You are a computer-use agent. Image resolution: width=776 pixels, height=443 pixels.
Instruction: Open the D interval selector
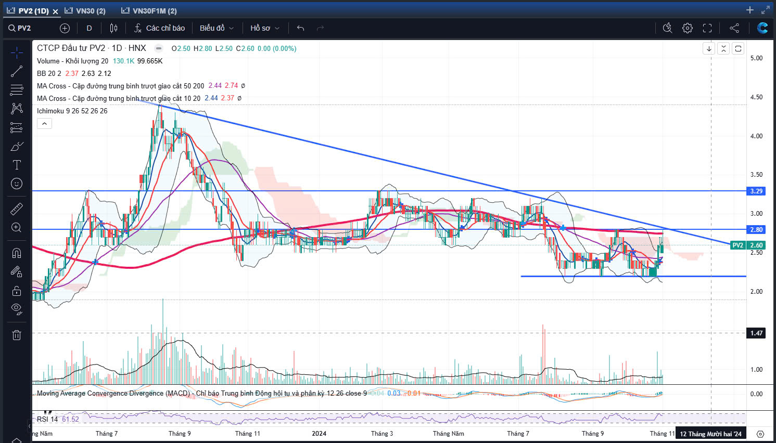(89, 28)
